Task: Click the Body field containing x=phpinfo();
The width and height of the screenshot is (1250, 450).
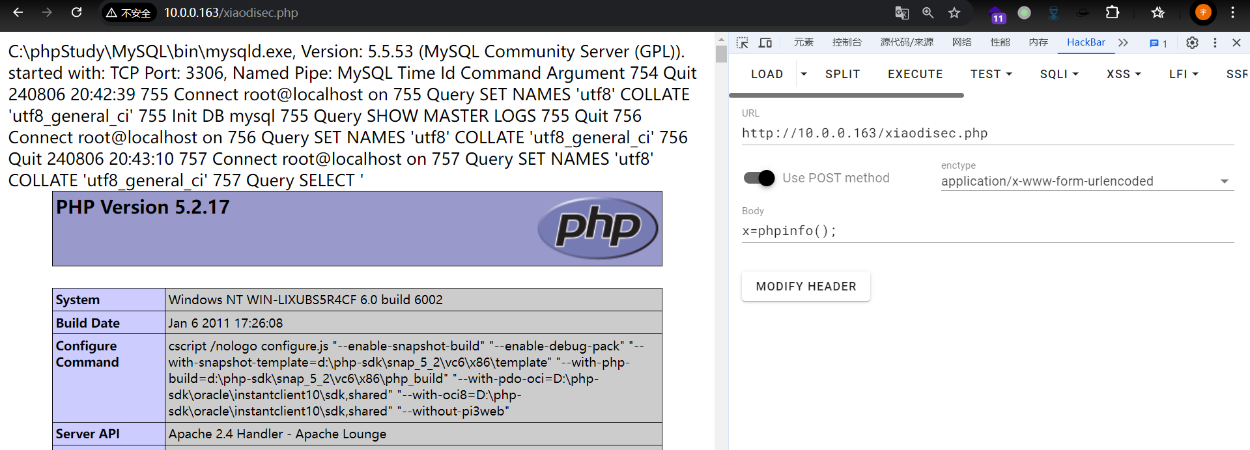Action: pos(987,231)
